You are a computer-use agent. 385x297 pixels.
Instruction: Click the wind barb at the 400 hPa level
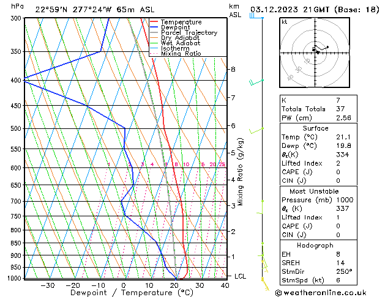[256, 82]
